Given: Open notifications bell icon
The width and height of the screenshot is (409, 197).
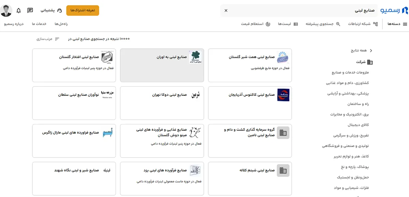Looking at the screenshot, I should [19, 11].
